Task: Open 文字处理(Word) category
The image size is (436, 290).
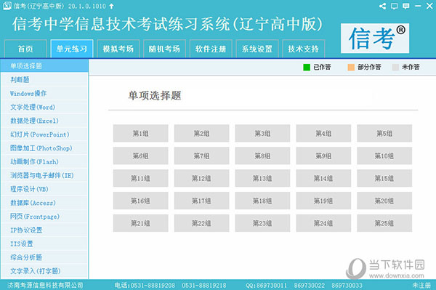Action: 44,107
